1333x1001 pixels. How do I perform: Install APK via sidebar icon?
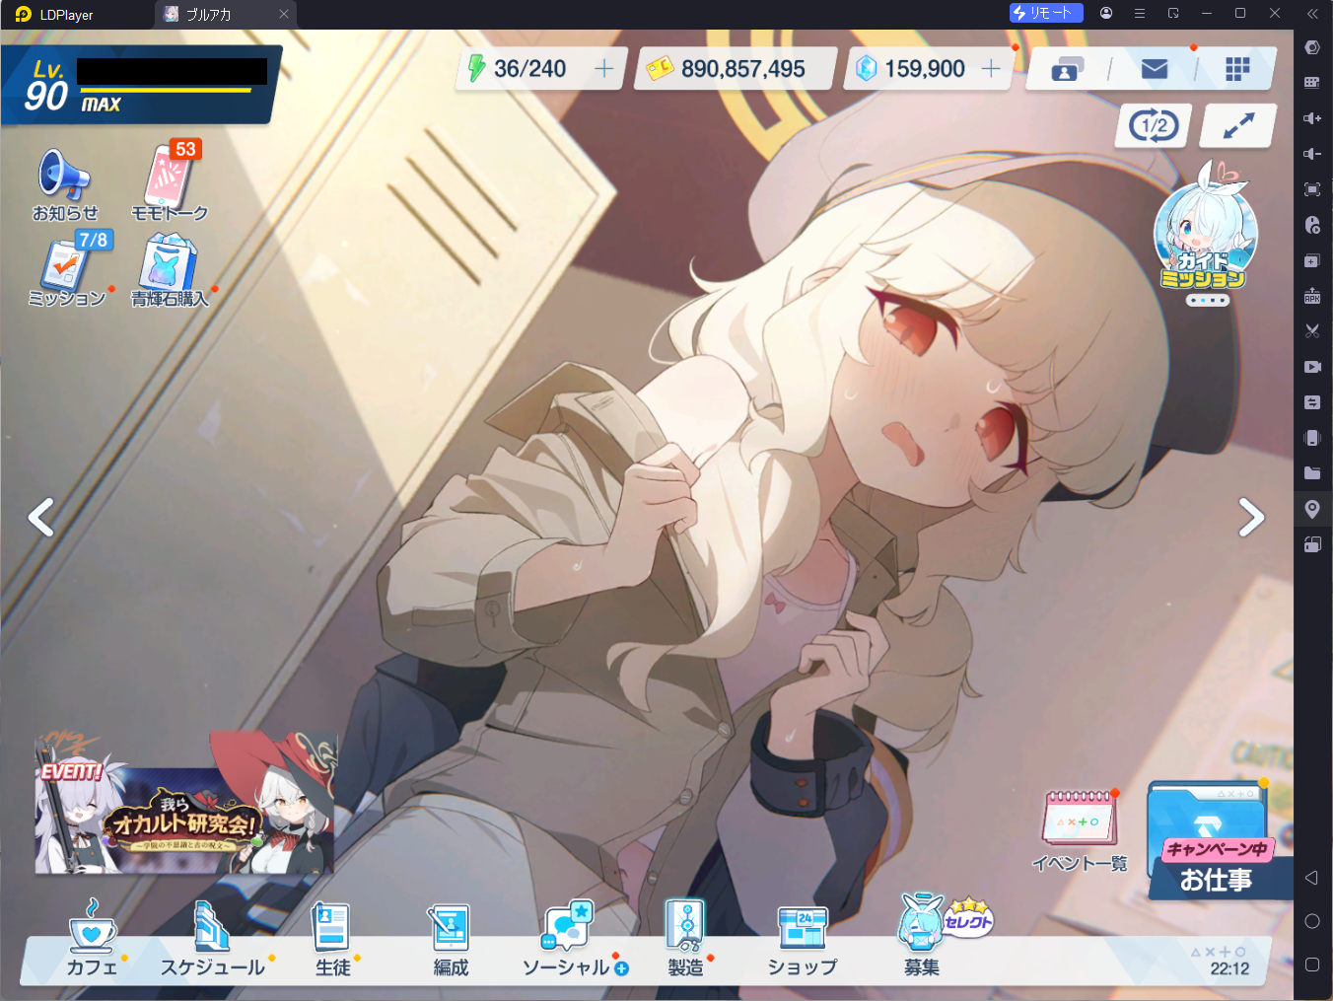click(x=1312, y=296)
